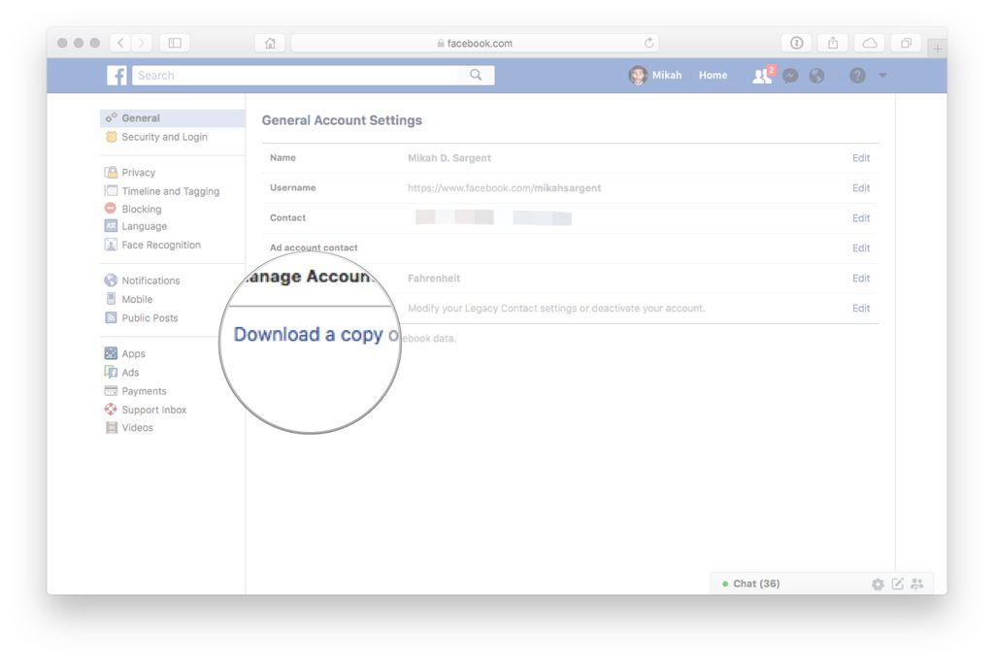Click the Facebook logo icon
The image size is (994, 661).
click(x=116, y=75)
